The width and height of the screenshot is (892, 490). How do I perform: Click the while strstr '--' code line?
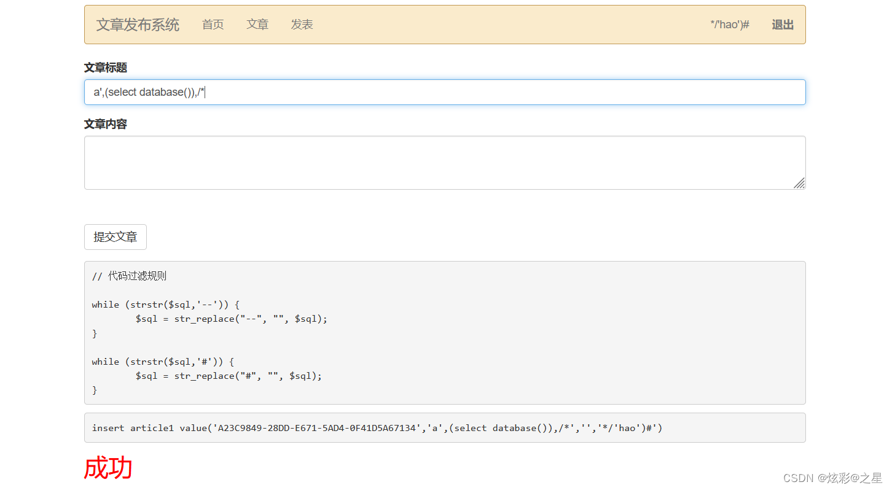[x=166, y=305]
